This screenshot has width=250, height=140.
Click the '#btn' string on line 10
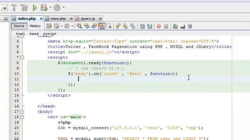pos(134,74)
